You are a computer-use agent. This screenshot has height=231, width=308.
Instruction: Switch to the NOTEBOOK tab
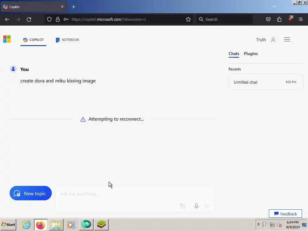(x=67, y=40)
